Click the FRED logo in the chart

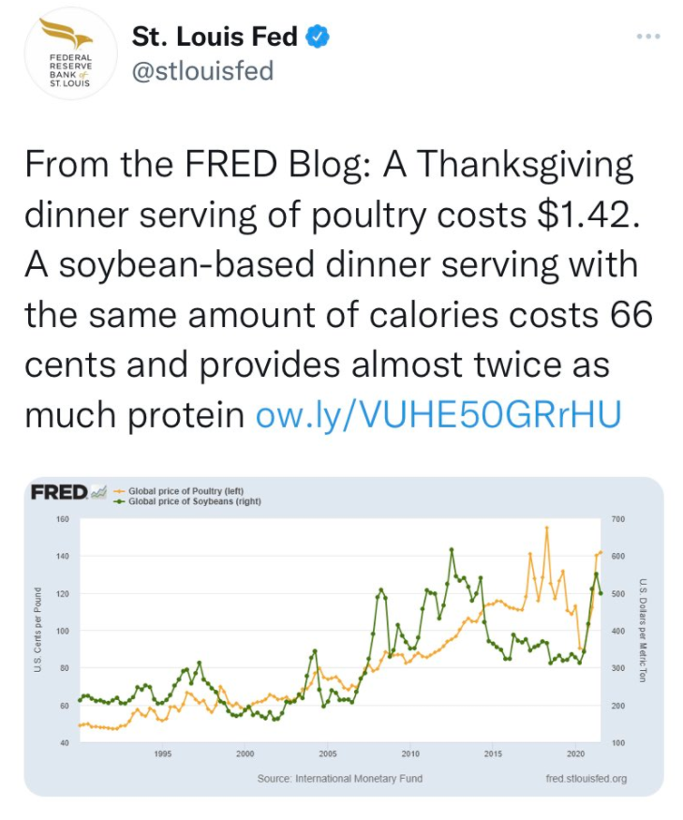pos(58,492)
